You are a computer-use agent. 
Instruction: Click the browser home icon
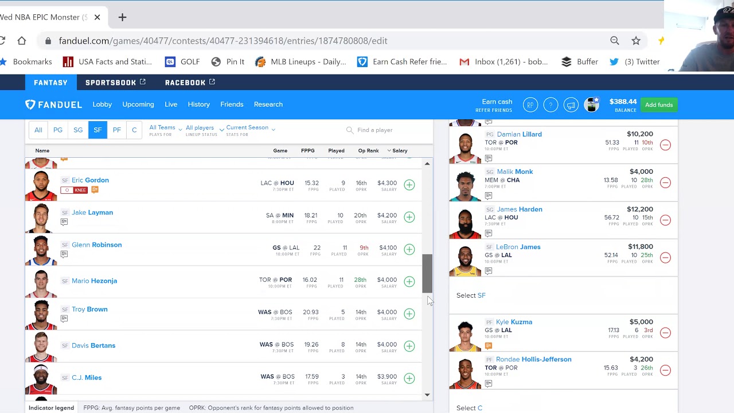[22, 41]
